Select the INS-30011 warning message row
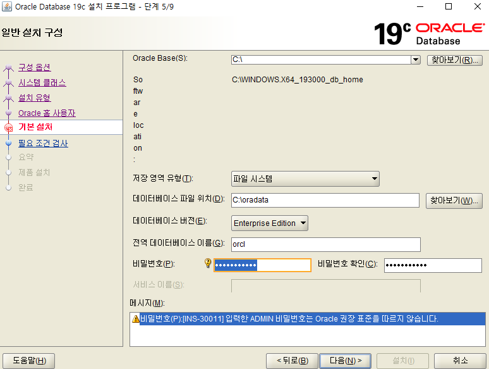The image size is (489, 369). click(308, 319)
